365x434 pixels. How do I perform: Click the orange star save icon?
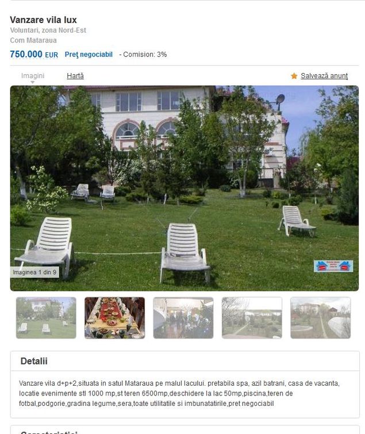(294, 76)
